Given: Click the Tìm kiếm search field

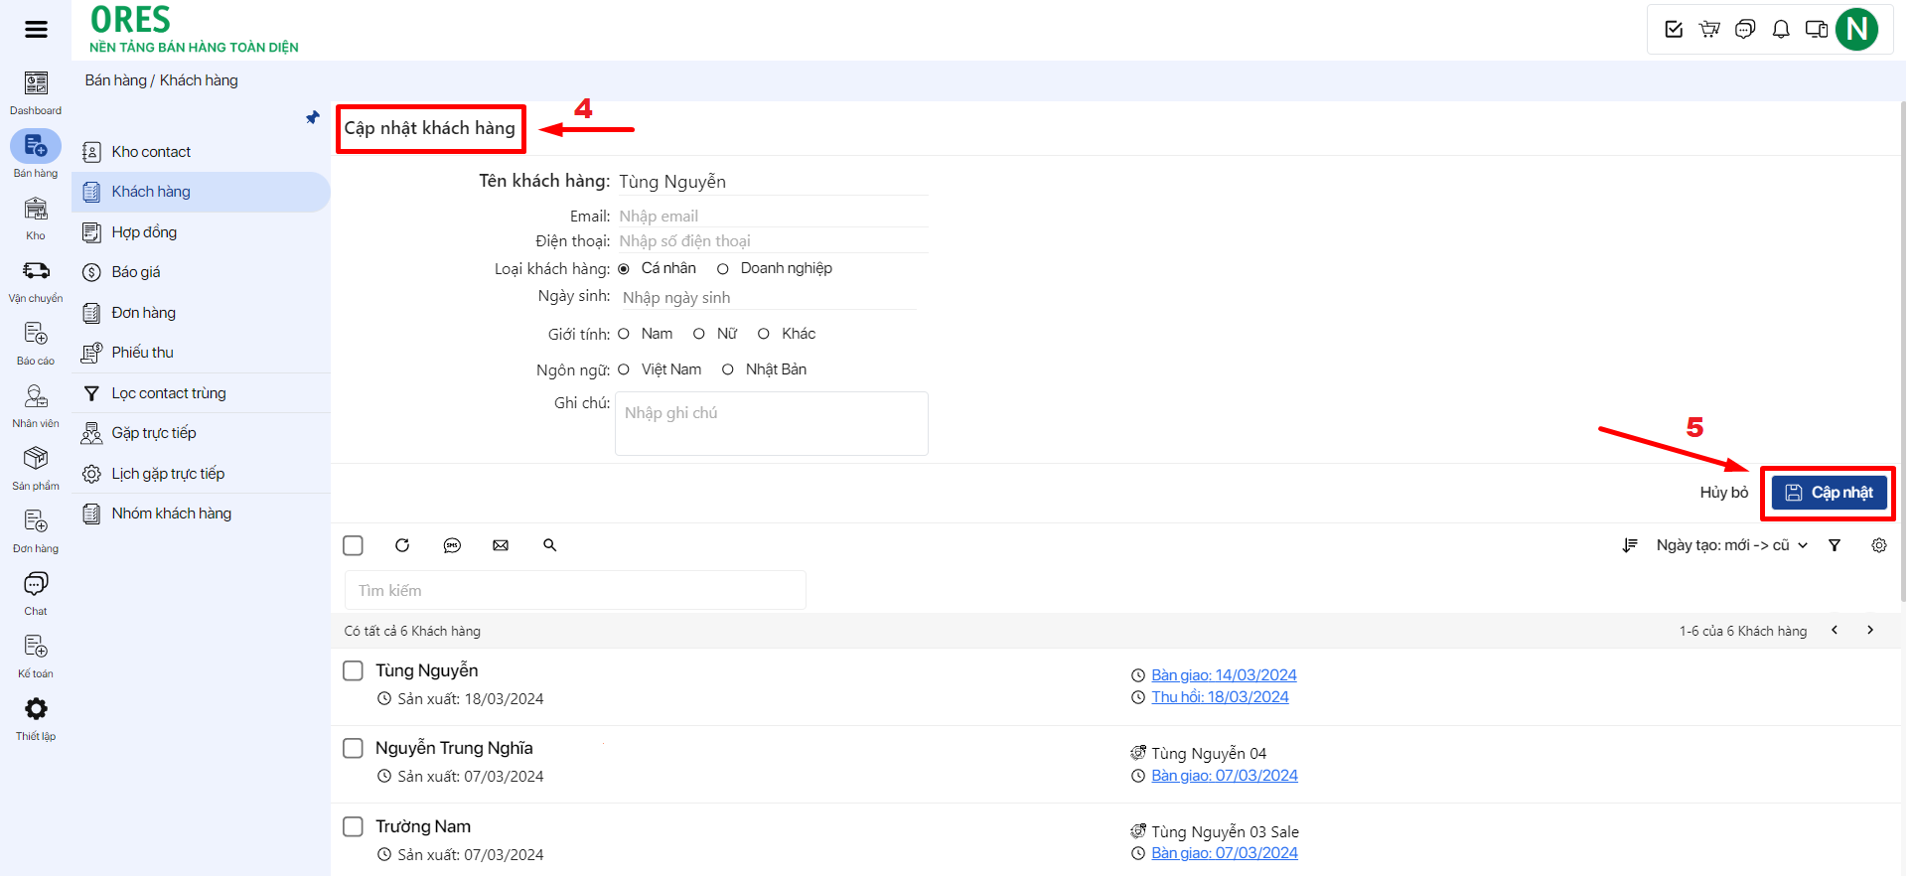Looking at the screenshot, I should point(574,590).
